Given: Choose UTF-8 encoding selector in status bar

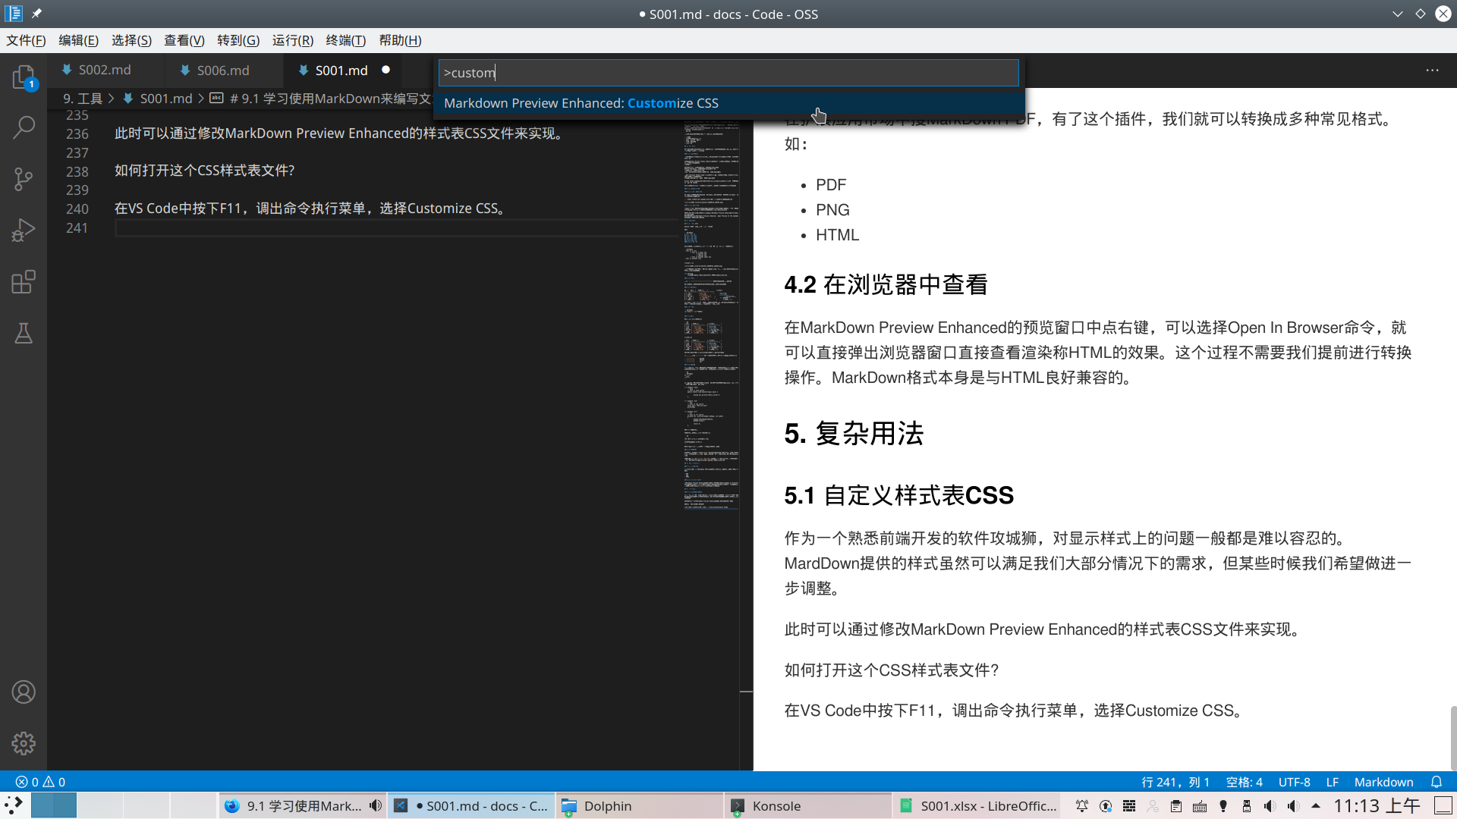Looking at the screenshot, I should (x=1294, y=782).
